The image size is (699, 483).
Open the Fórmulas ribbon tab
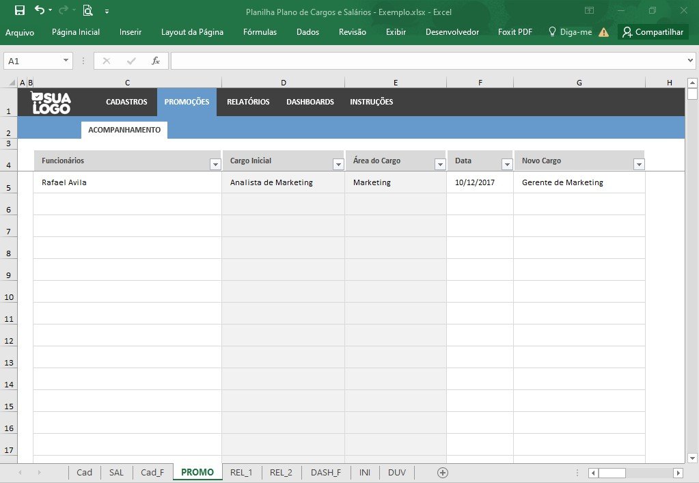click(260, 32)
